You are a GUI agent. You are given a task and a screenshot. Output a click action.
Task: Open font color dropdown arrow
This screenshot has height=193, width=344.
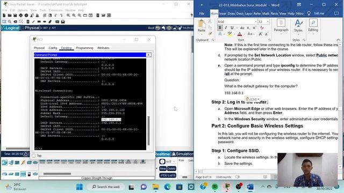(244, 34)
